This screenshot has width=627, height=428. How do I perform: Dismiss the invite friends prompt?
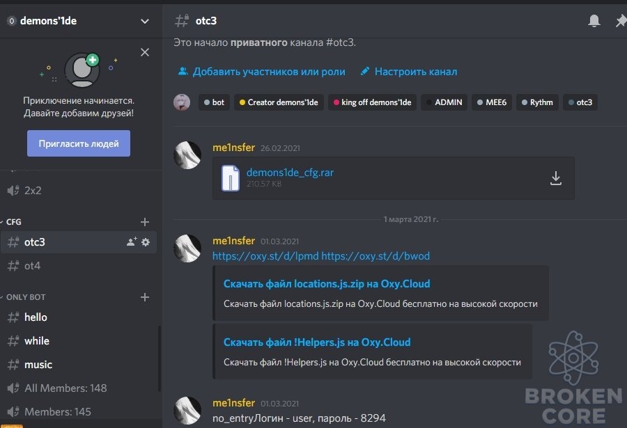(145, 52)
